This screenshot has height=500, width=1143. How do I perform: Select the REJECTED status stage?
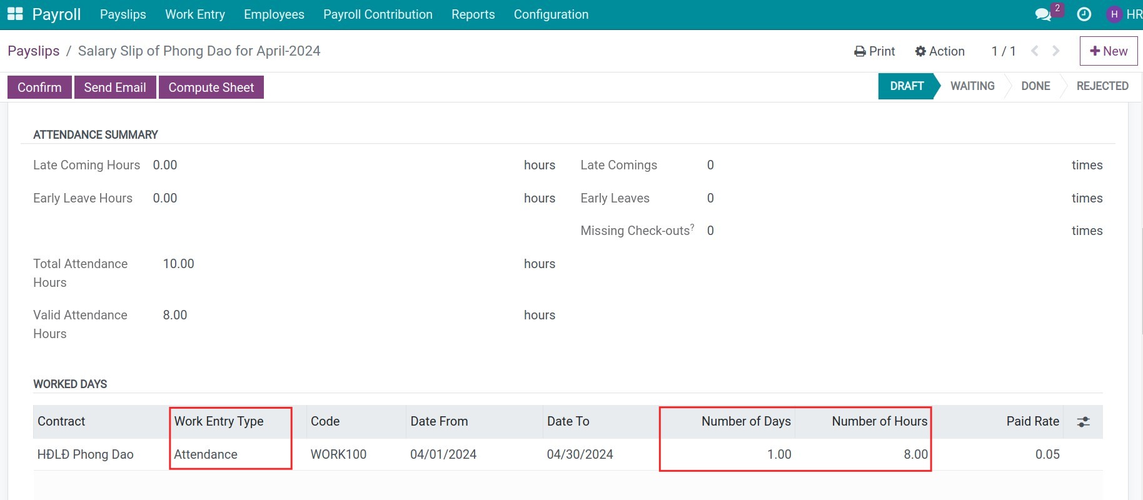click(1102, 86)
